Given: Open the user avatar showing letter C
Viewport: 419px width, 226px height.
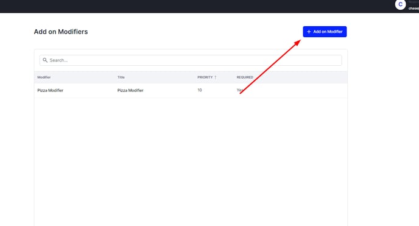Looking at the screenshot, I should [400, 4].
